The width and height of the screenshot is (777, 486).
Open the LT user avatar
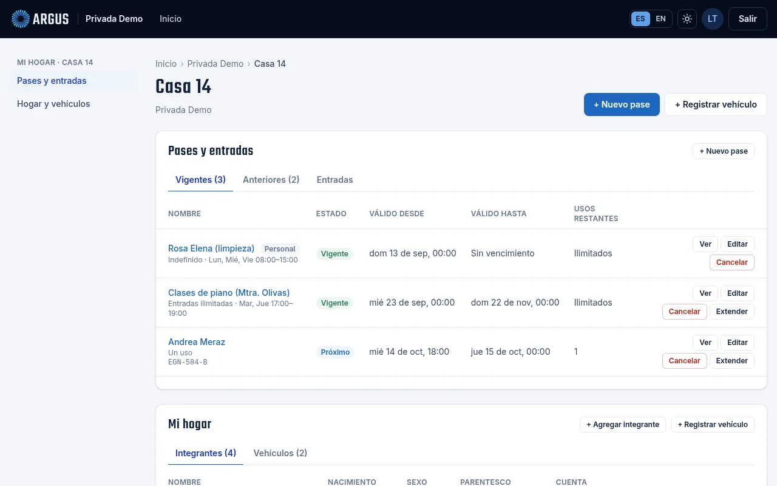click(x=713, y=19)
